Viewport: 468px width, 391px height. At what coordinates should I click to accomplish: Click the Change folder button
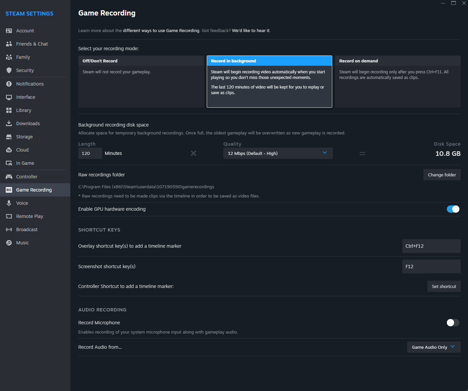[442, 175]
